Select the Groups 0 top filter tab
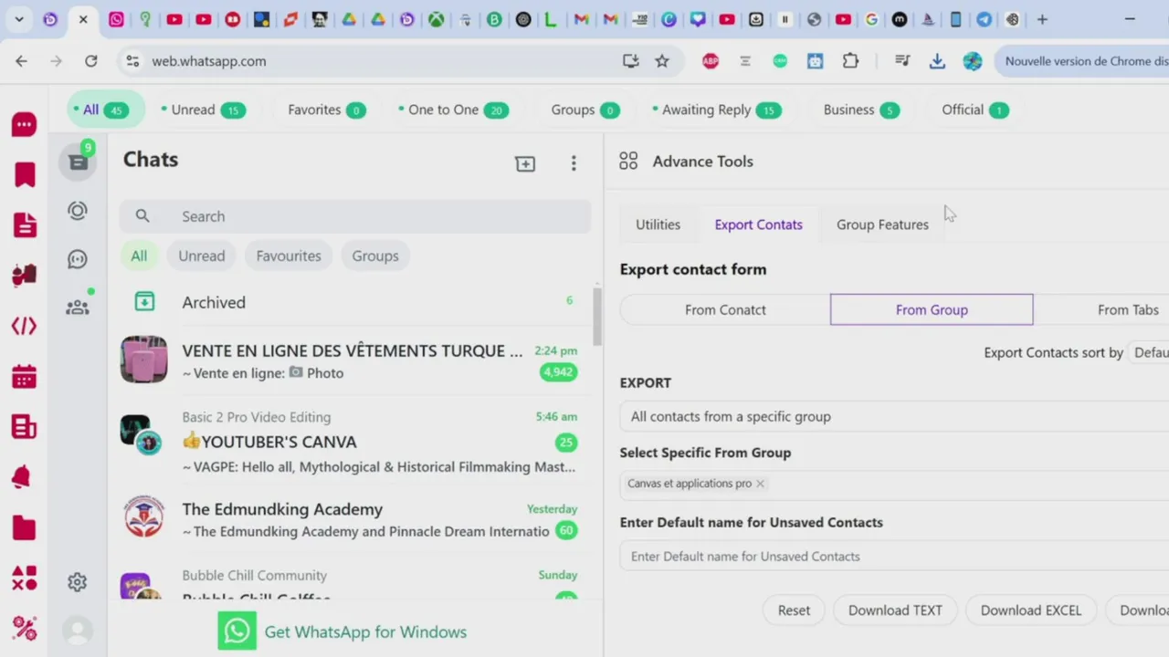This screenshot has height=657, width=1169. pos(585,109)
